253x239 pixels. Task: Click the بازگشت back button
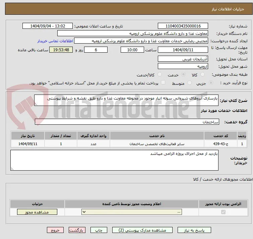click(x=77, y=230)
